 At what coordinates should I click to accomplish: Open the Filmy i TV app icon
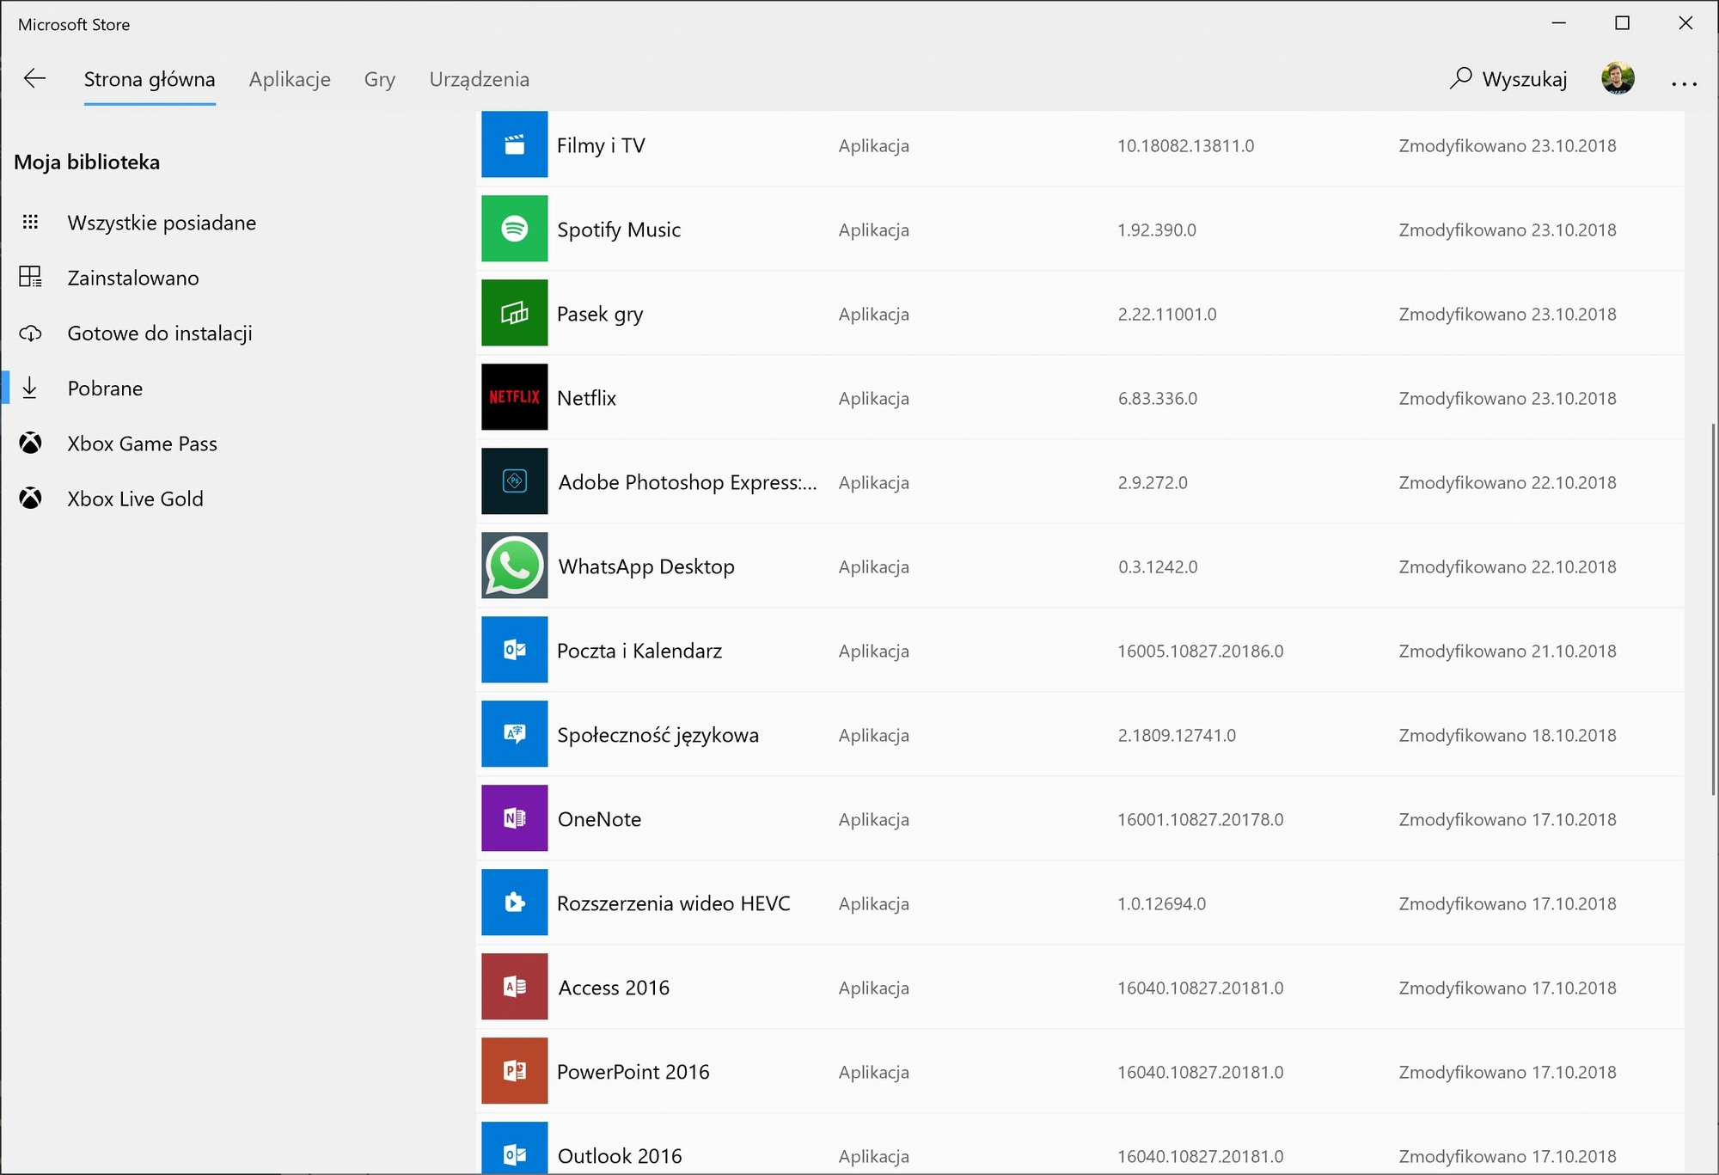514,144
